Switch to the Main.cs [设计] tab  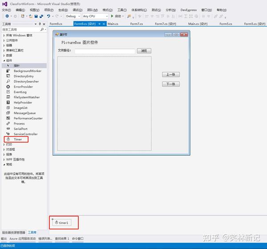pos(198,24)
